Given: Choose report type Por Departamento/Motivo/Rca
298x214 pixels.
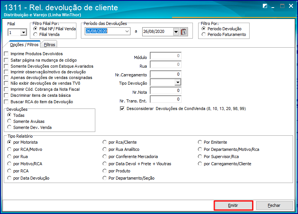Looking at the screenshot, I should point(200,149).
